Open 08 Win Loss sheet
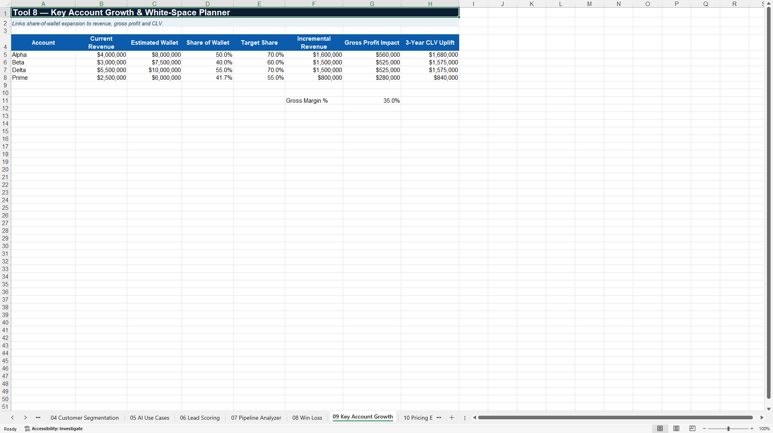Image resolution: width=773 pixels, height=433 pixels. [307, 418]
